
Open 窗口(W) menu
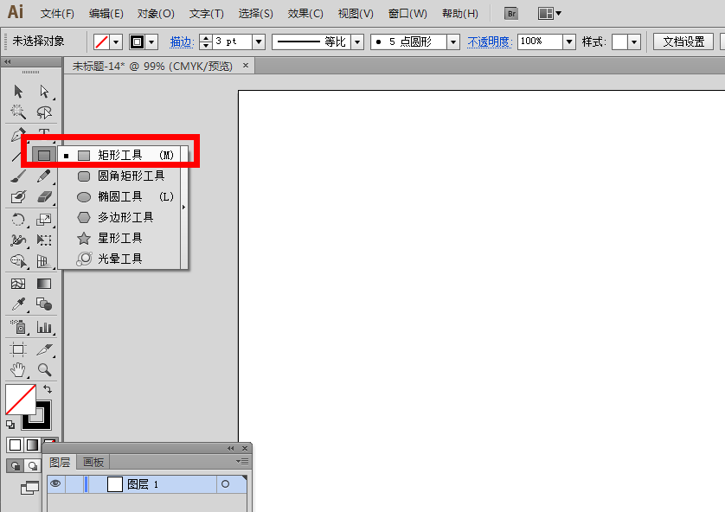tap(407, 13)
